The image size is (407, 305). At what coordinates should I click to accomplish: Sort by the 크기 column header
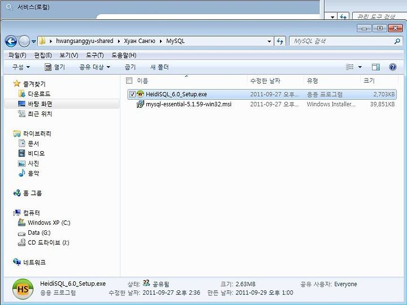coord(369,81)
